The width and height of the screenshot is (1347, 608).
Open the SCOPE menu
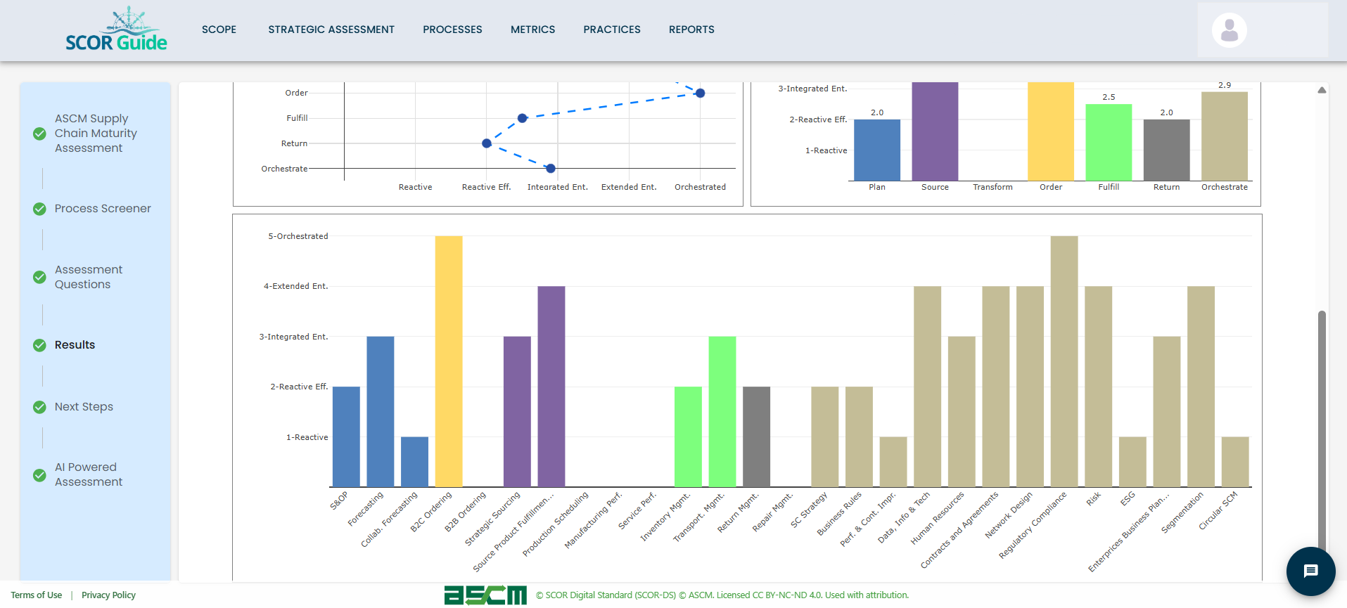tap(219, 30)
